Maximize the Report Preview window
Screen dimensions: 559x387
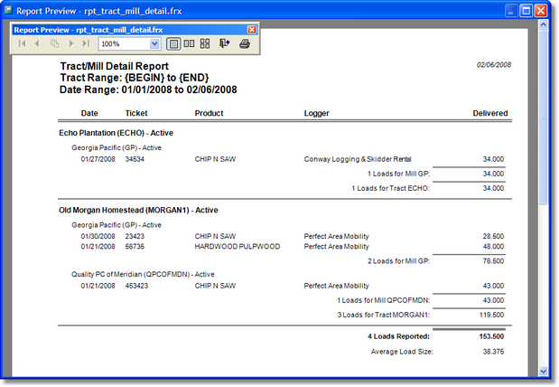click(x=526, y=11)
